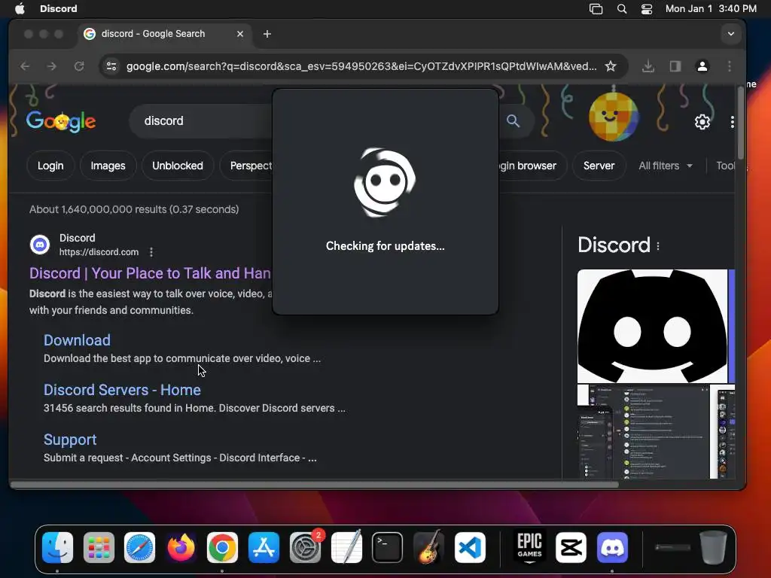This screenshot has width=771, height=578.
Task: View site information in the address bar
Action: (111, 66)
